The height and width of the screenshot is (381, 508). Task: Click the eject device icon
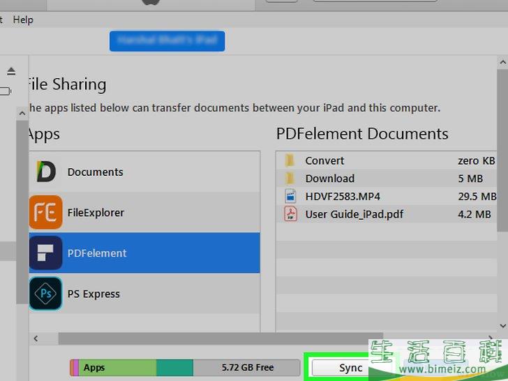(x=11, y=71)
